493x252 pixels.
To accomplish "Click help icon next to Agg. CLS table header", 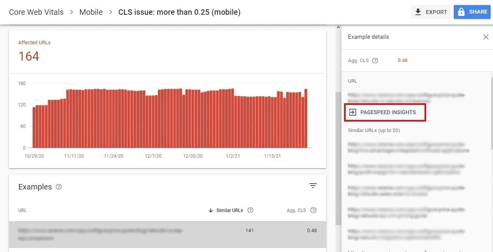I will (x=313, y=210).
